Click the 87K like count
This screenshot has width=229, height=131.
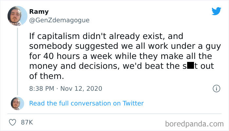point(27,122)
